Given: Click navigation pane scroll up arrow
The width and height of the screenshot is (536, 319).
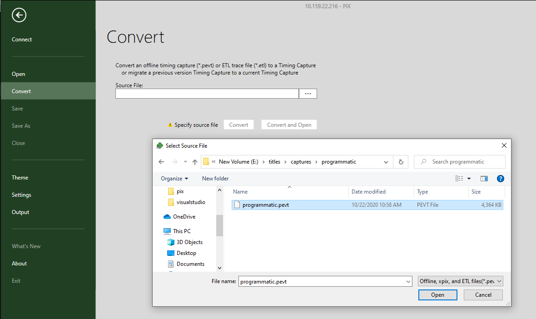Looking at the screenshot, I should [219, 190].
